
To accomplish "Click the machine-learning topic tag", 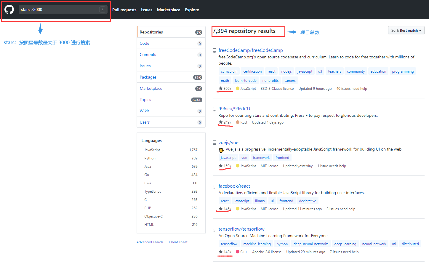I will 257,244.
